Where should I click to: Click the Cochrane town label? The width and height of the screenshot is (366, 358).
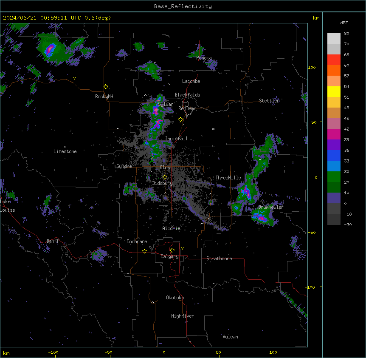coord(137,242)
